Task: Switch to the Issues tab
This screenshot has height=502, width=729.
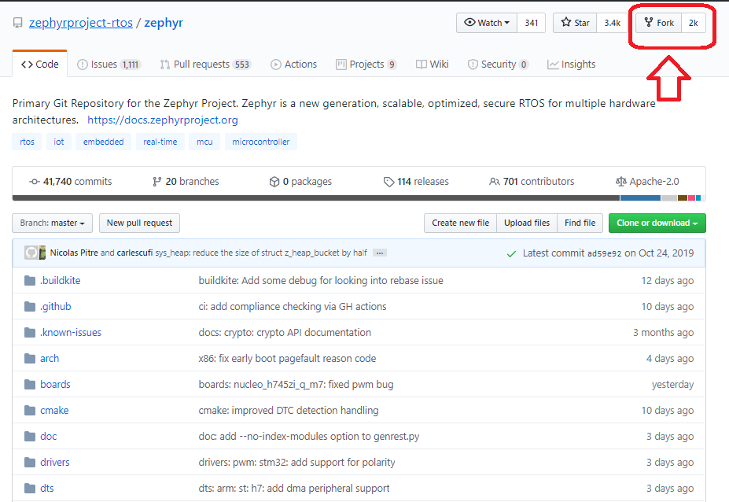Action: click(x=109, y=65)
